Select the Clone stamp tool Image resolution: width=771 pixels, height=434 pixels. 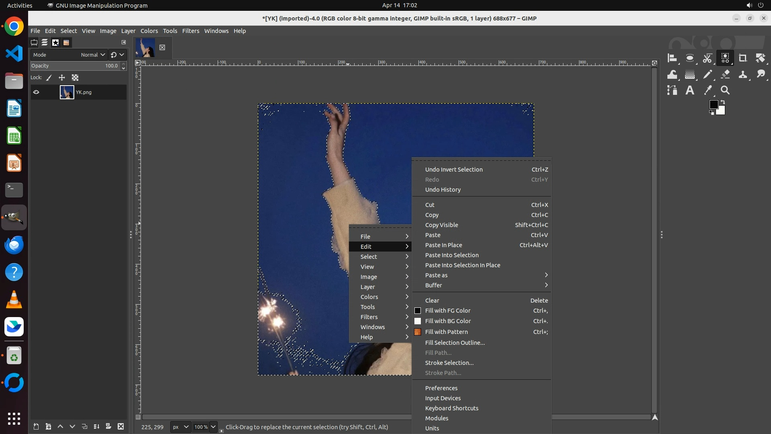coord(742,75)
